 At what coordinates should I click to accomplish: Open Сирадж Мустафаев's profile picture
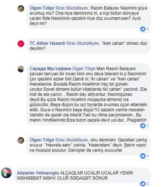coord(21,69)
